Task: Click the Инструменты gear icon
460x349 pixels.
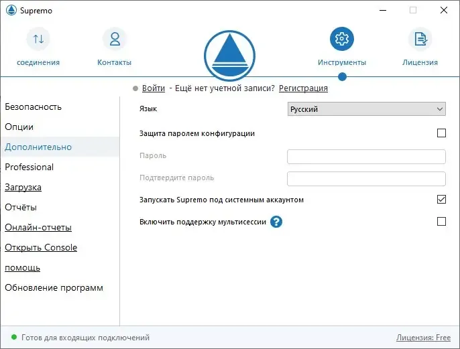Action: click(342, 39)
